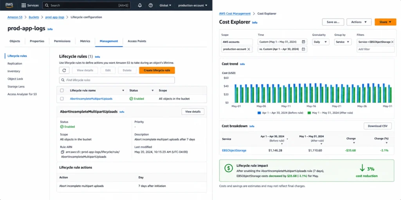Copy the Rule ARN with copy icon

point(62,152)
